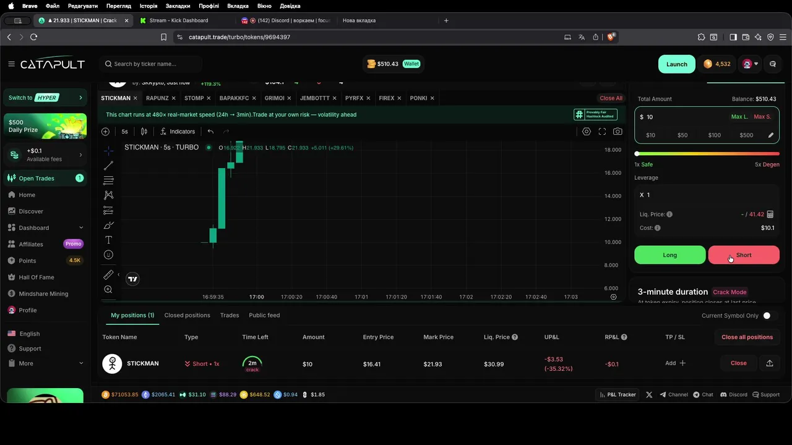Image resolution: width=792 pixels, height=445 pixels.
Task: Select the horizontal lines drawing tool
Action: pyautogui.click(x=108, y=180)
